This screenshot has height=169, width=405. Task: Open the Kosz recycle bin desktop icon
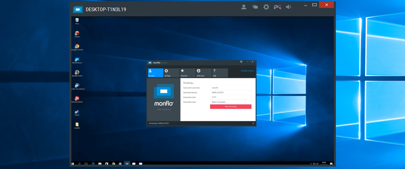[77, 21]
